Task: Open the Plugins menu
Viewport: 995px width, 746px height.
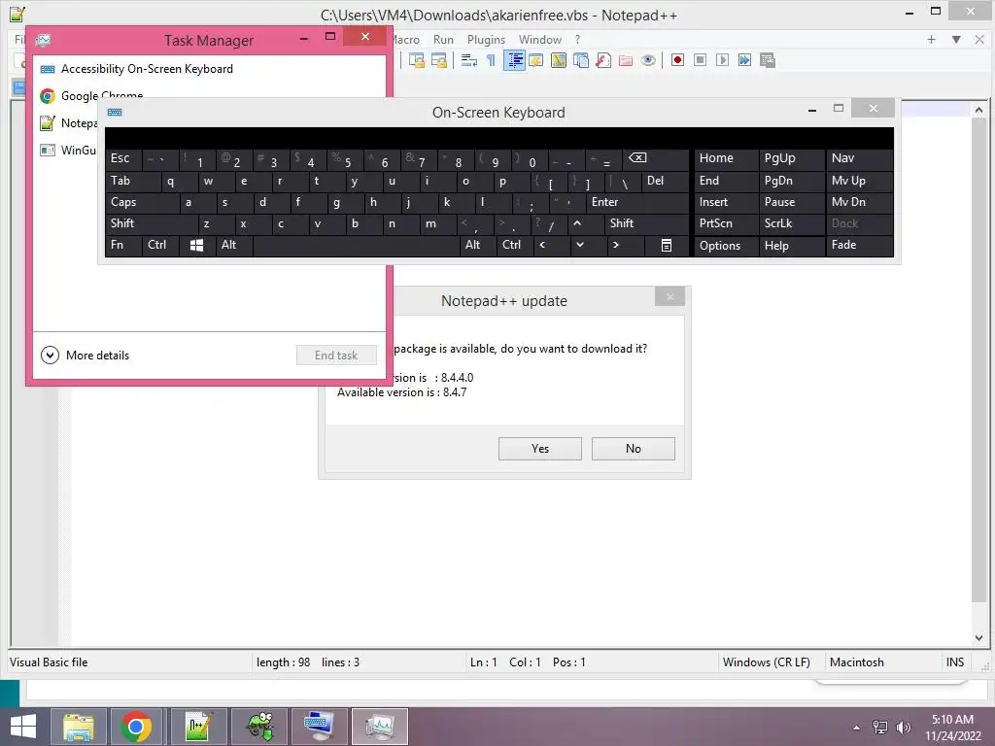Action: [486, 39]
